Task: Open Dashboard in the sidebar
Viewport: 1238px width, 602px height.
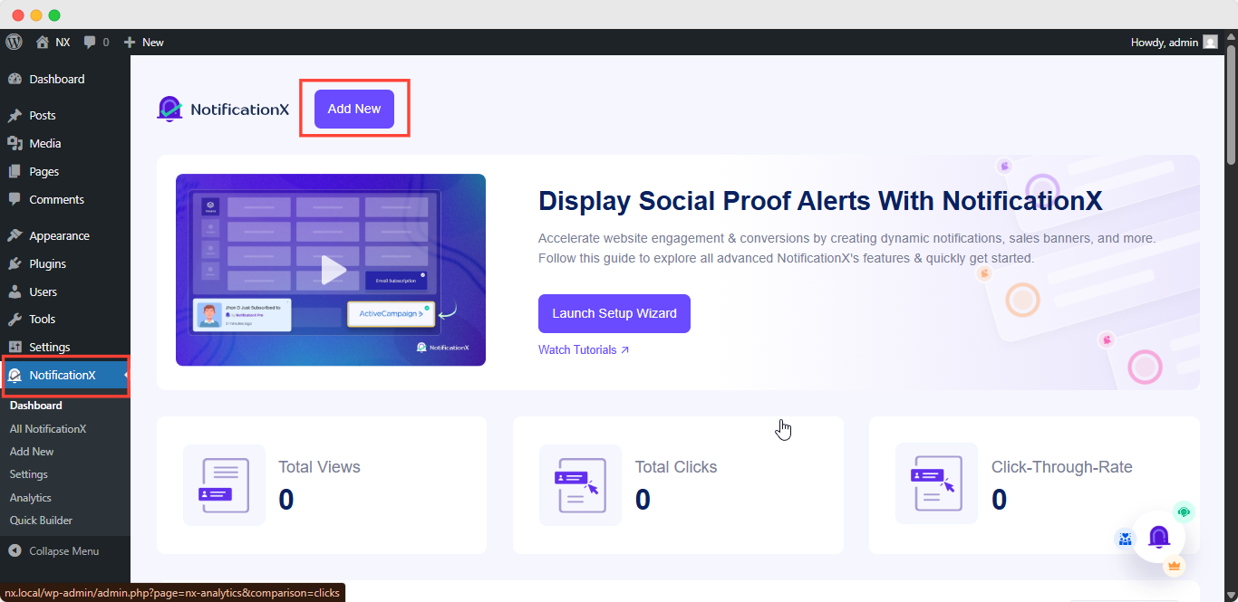Action: click(56, 79)
